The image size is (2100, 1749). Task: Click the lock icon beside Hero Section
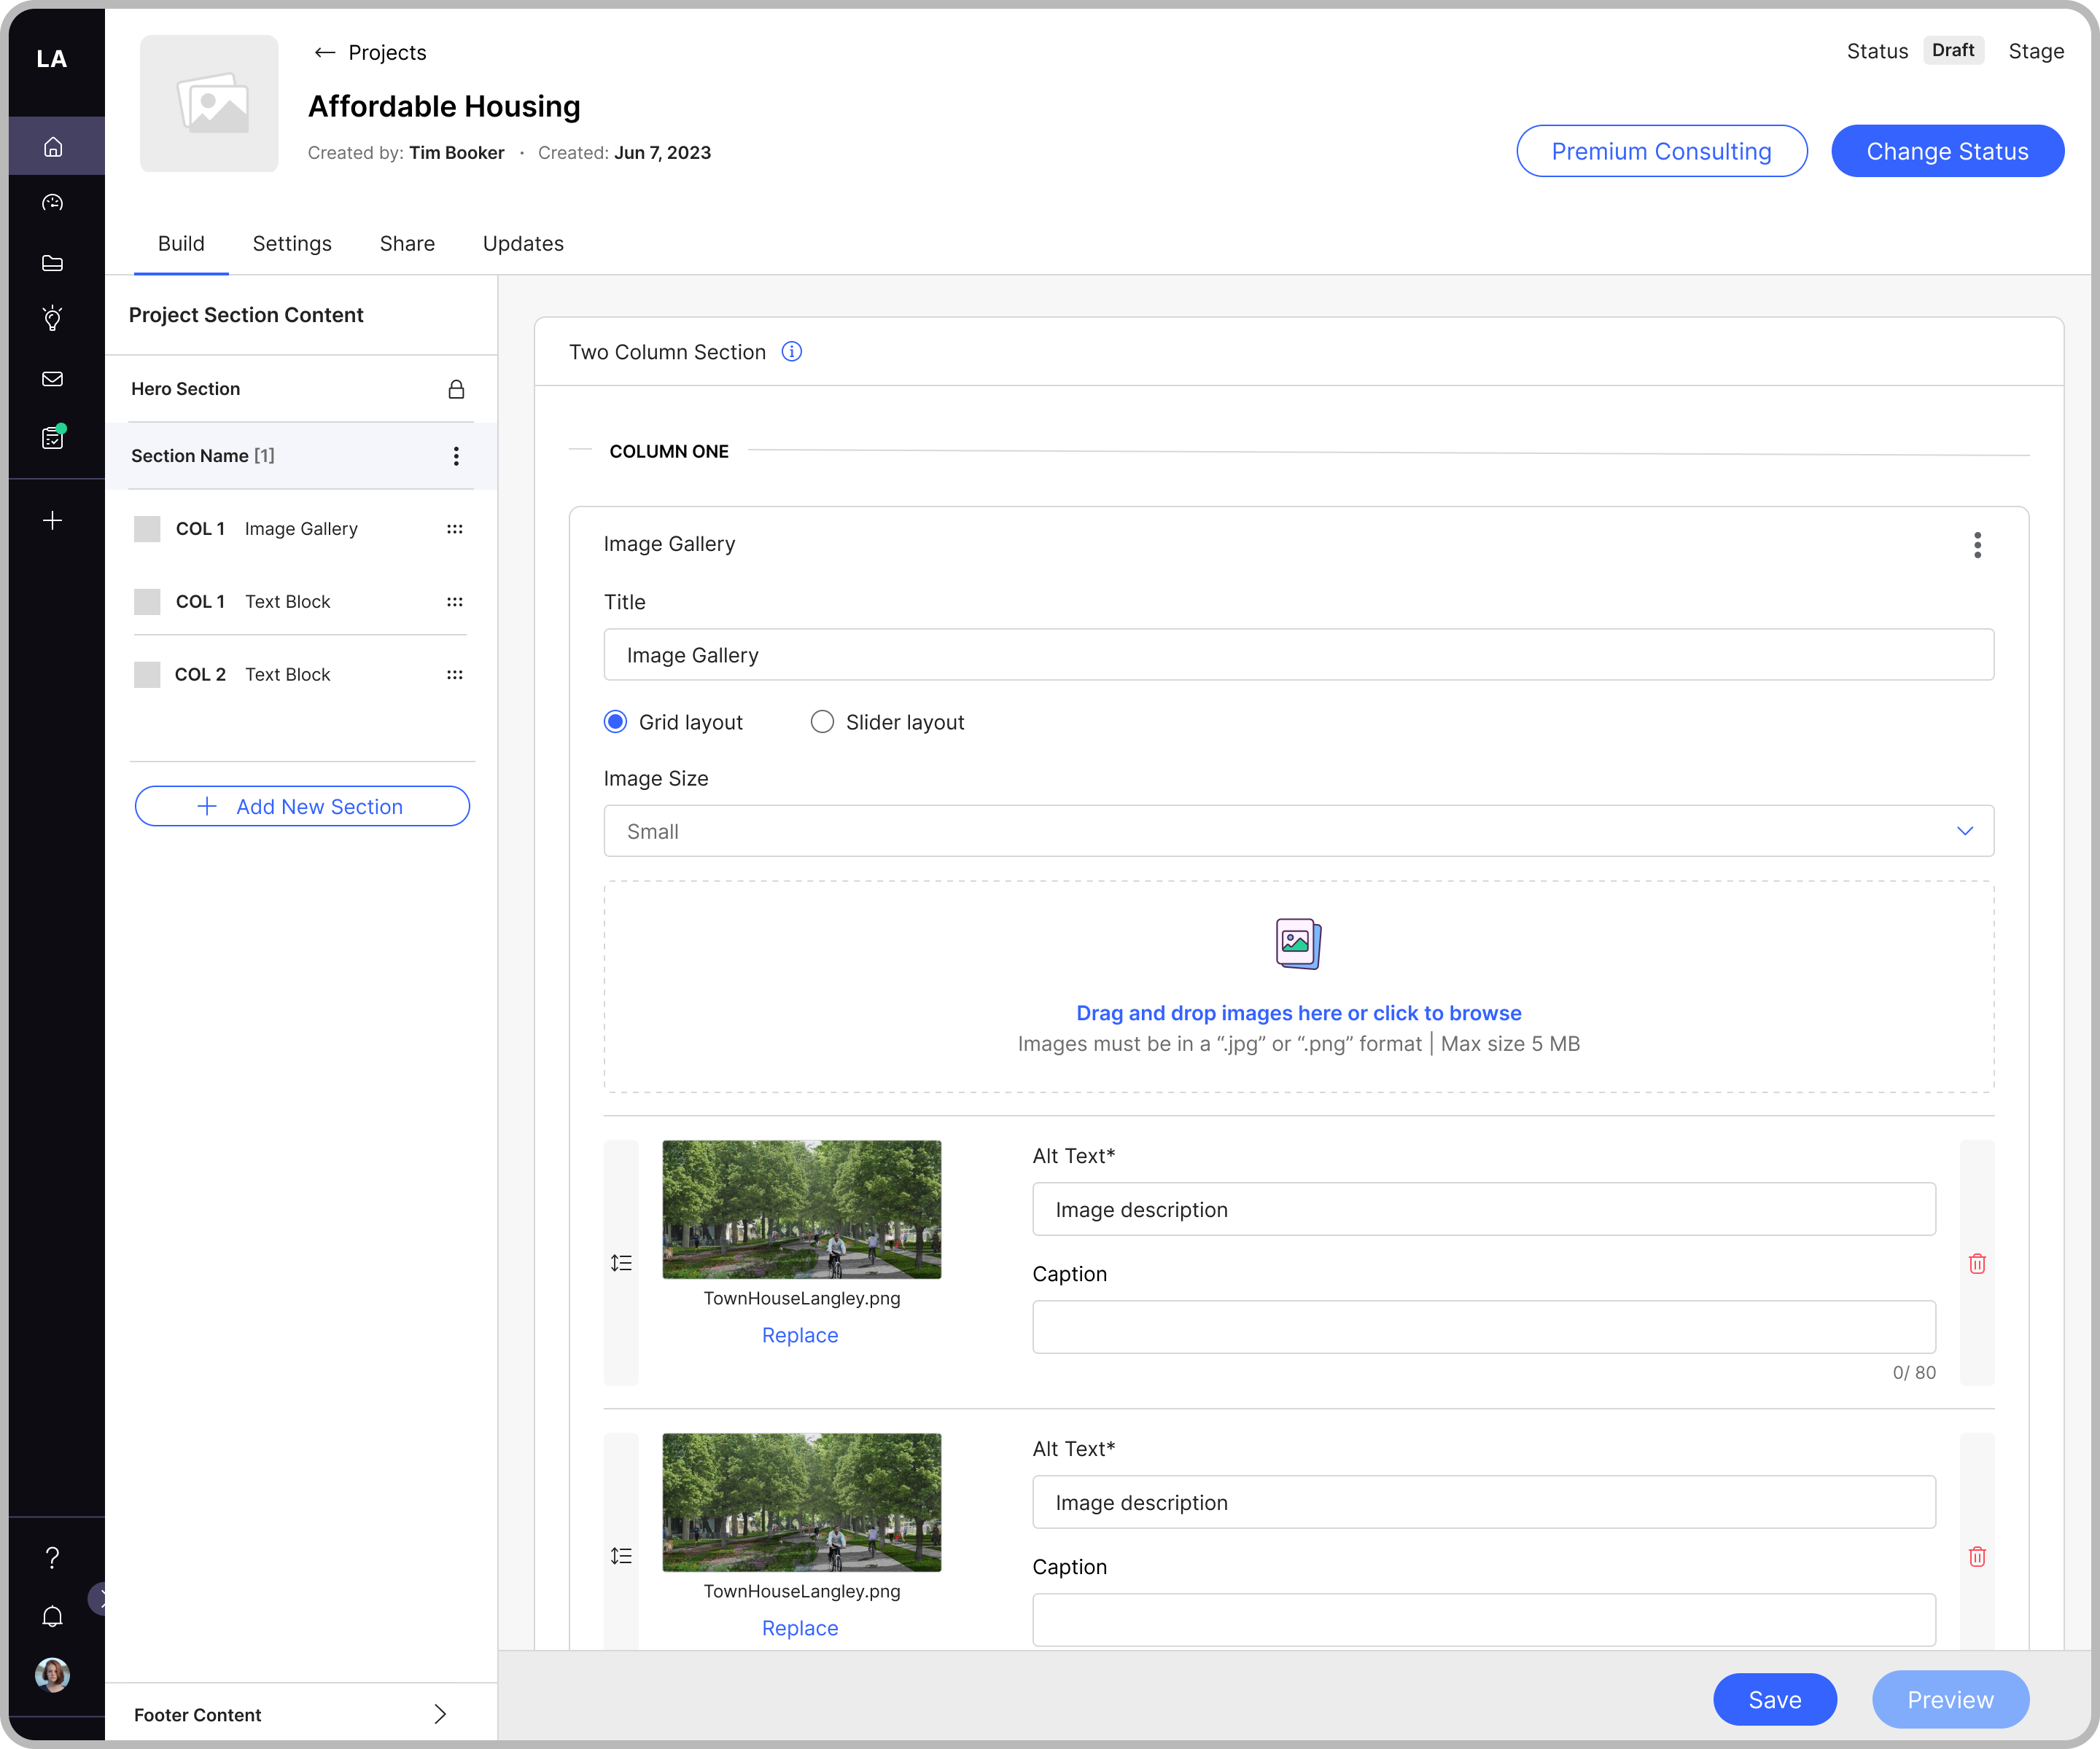click(456, 388)
